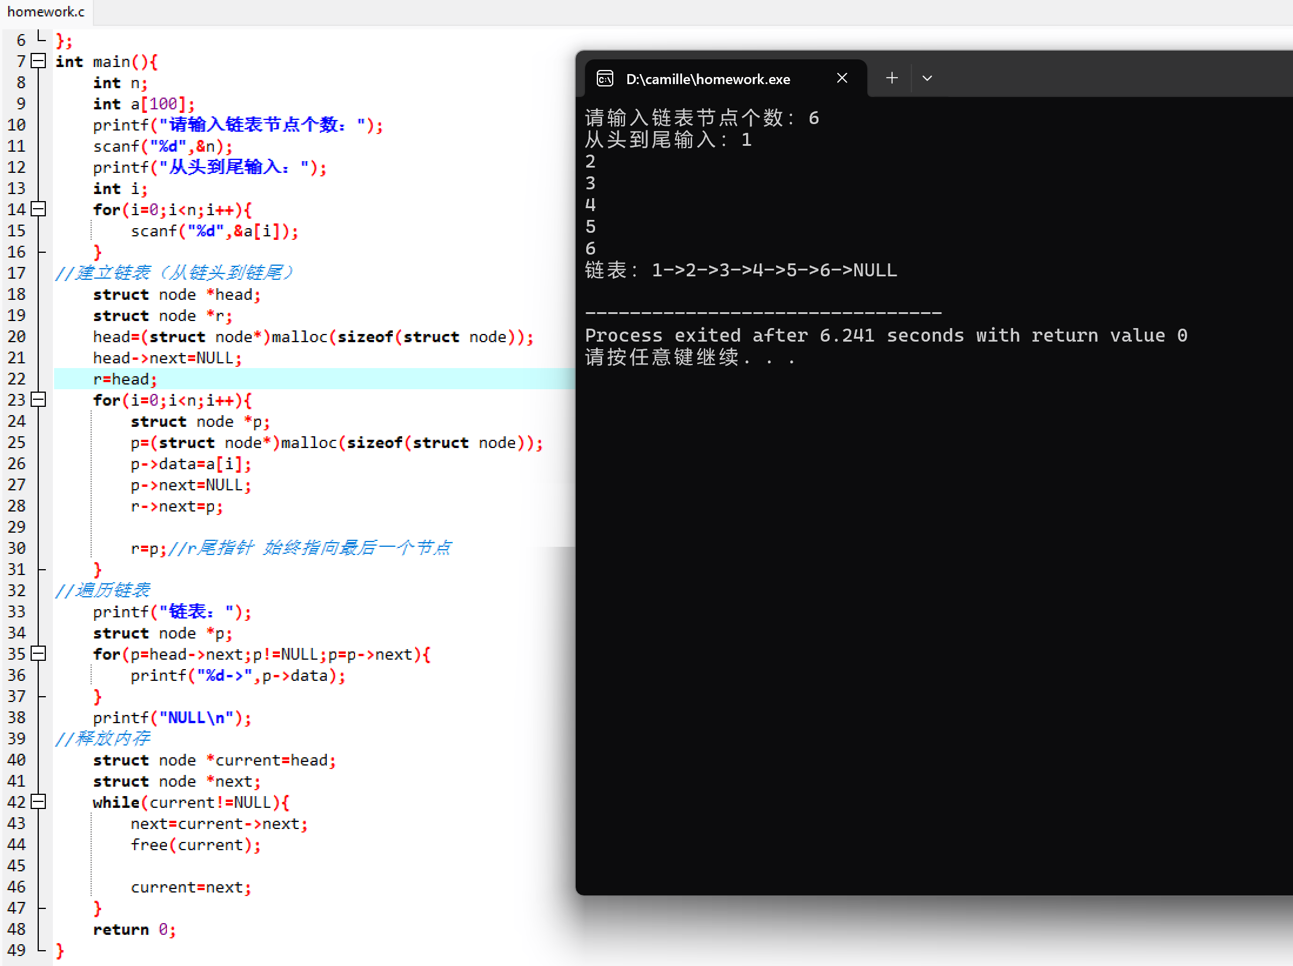Close the homework.exe terminal tab

[842, 78]
